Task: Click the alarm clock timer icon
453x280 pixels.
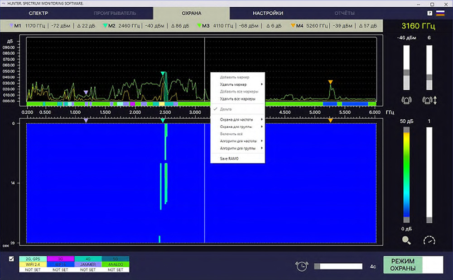Action: pos(301,266)
